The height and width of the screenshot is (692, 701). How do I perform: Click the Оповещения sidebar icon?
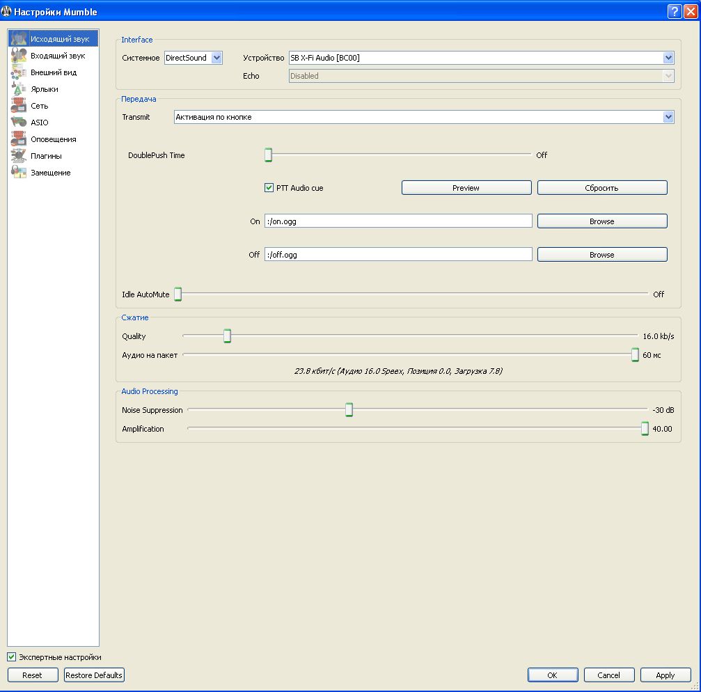pyautogui.click(x=19, y=140)
